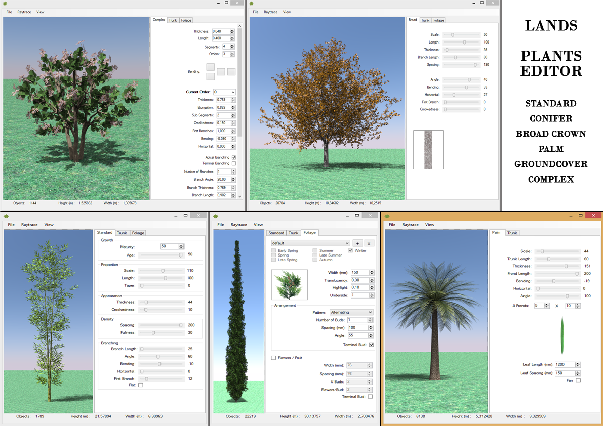Click the leaf app icon in the bamboo Standard window title bar

(x=6, y=216)
